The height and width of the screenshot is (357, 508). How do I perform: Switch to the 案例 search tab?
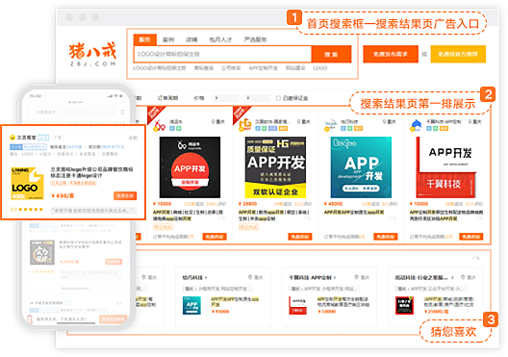click(168, 39)
